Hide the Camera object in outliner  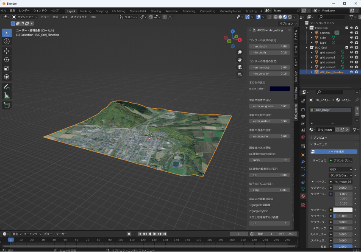tap(351, 33)
